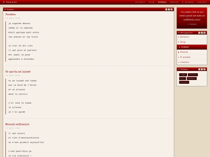
Task: Select Blog in the sidebar Navigation list
Action: coord(192,42)
